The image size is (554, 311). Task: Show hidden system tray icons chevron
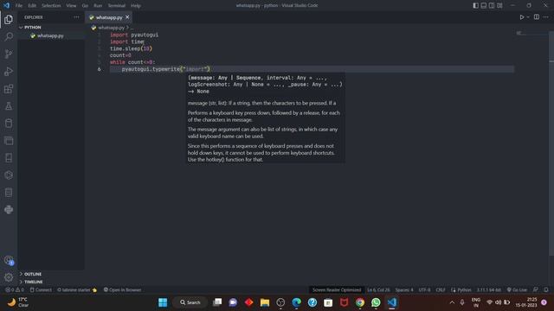[452, 302]
